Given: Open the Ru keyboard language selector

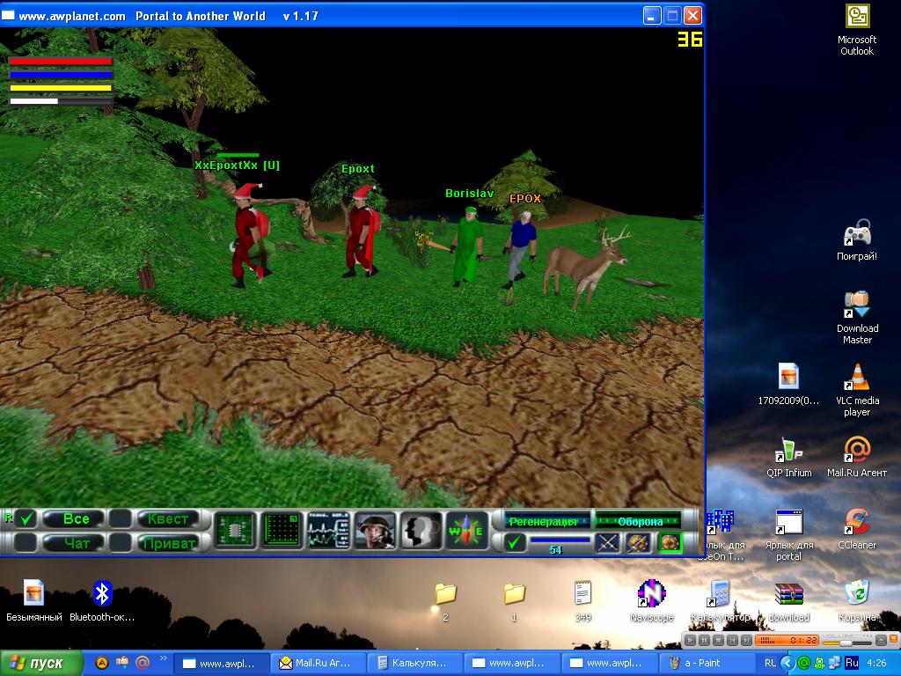Looking at the screenshot, I should tap(852, 662).
